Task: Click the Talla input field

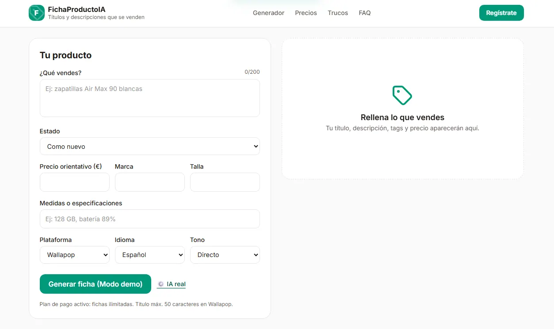Action: tap(225, 182)
